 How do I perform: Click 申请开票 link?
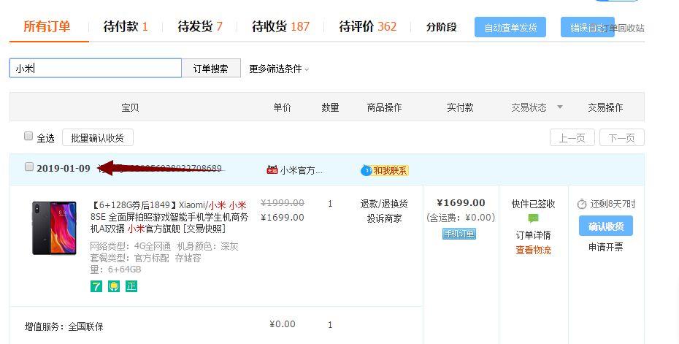605,248
